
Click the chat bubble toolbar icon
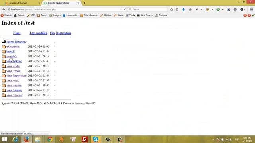point(235,10)
